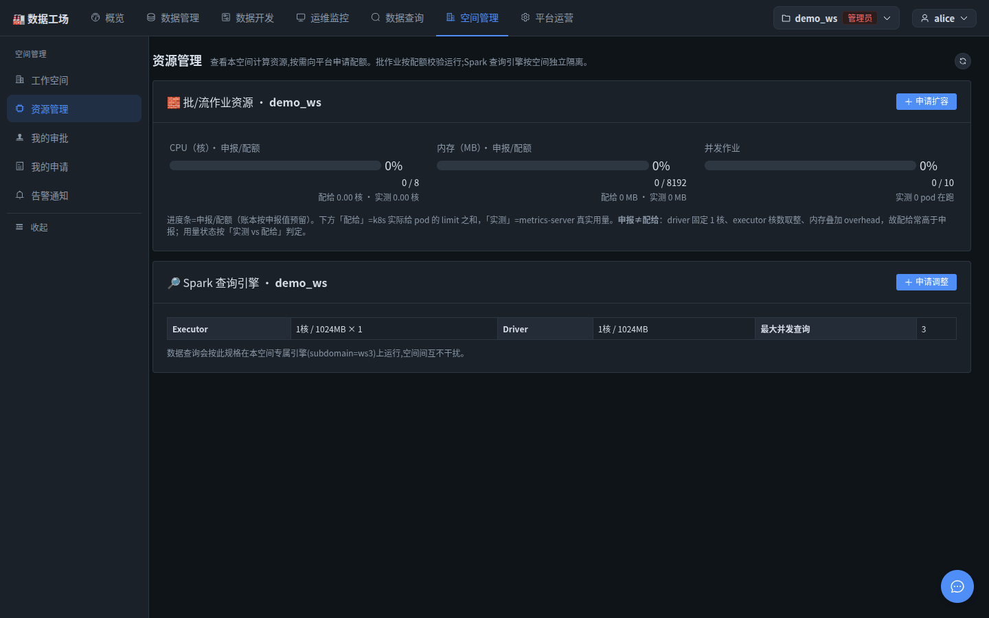The height and width of the screenshot is (618, 989).
Task: Collapse the sidebar with 收起
Action: (74, 227)
